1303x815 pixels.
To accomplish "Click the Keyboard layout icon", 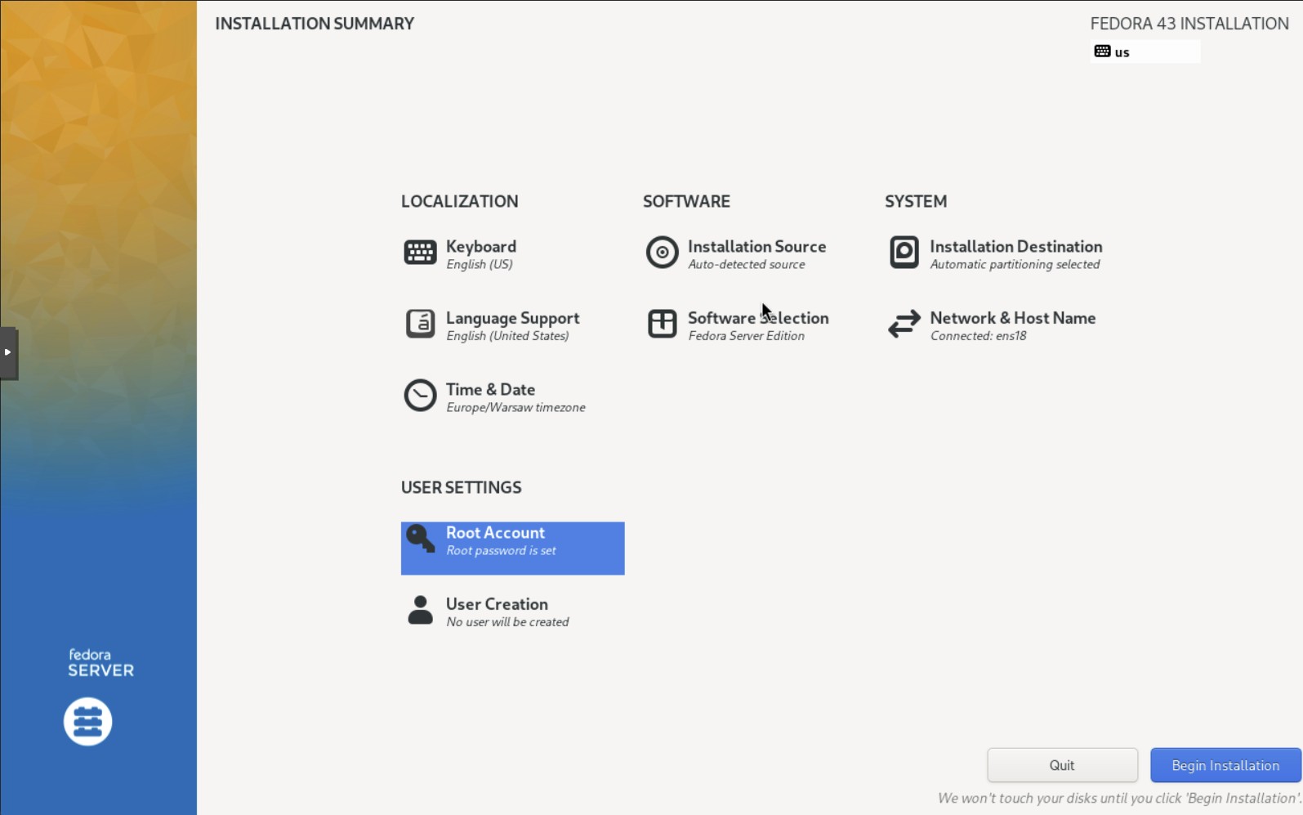I will pos(420,253).
